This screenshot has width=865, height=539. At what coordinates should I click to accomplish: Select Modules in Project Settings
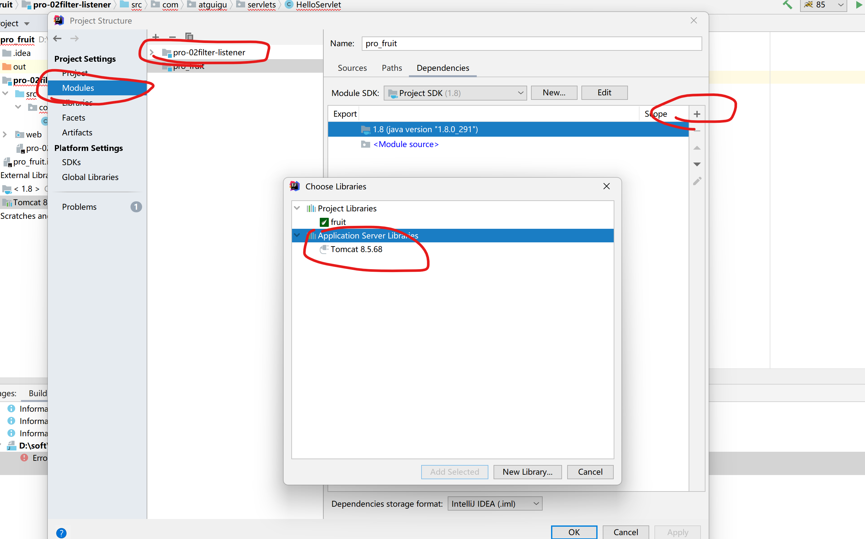97,88
